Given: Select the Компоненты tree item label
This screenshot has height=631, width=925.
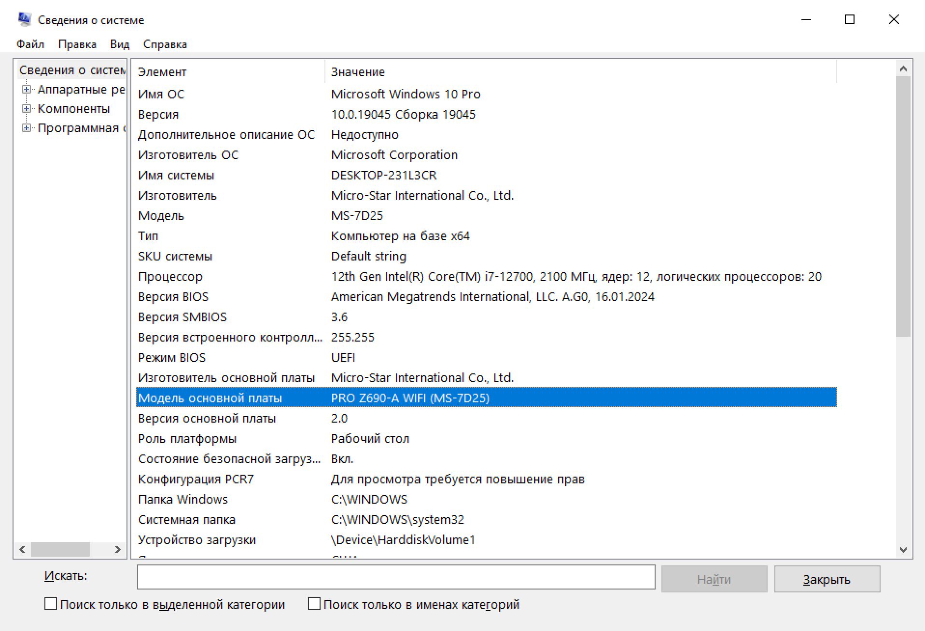Looking at the screenshot, I should (x=74, y=109).
